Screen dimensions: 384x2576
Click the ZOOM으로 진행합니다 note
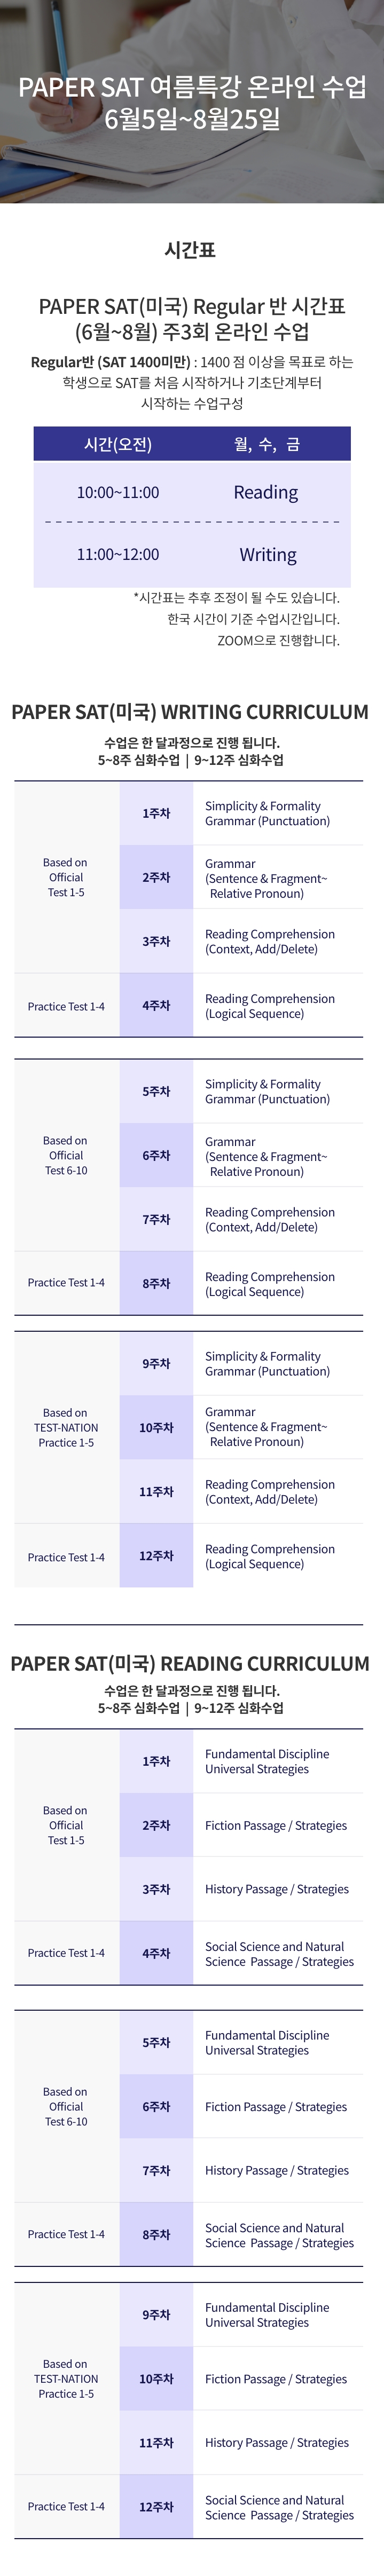point(278,640)
